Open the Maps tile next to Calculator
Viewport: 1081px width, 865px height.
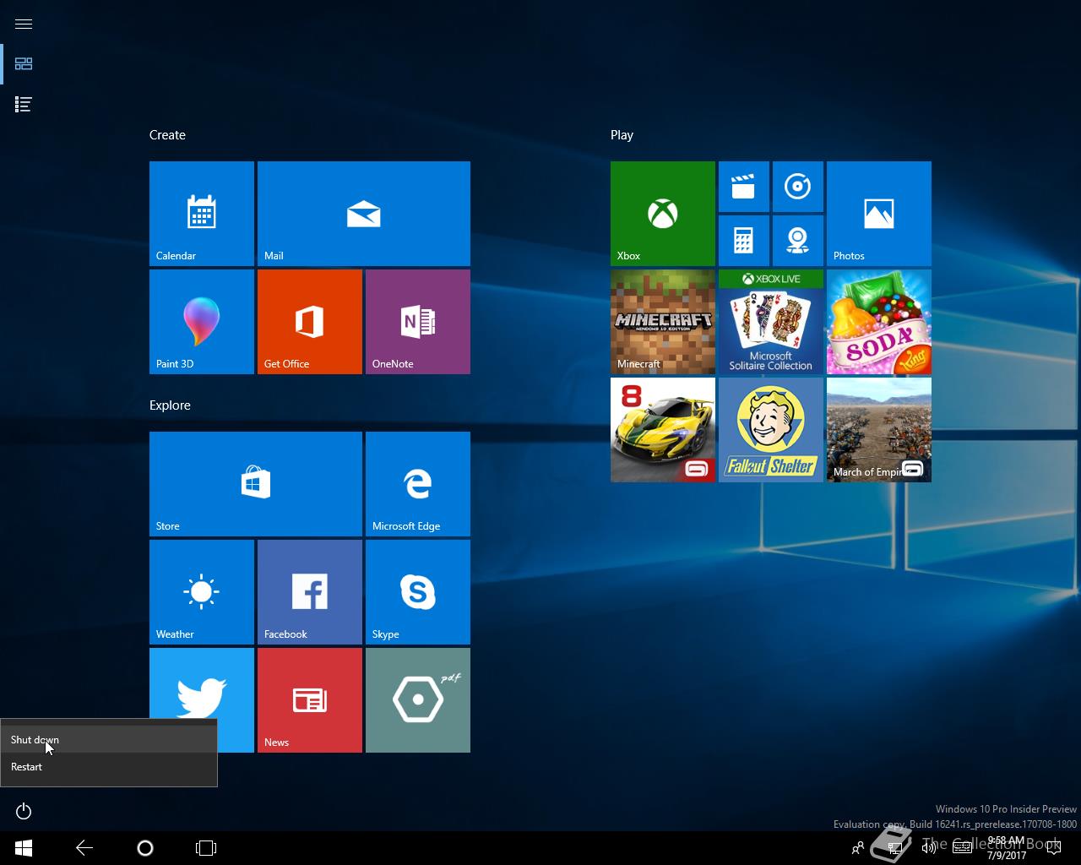pyautogui.click(x=798, y=241)
